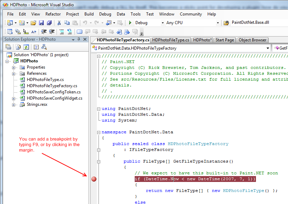Select HDPhotoFileTypeFactory.cs in Solution Explorer
This screenshot has height=204, width=288.
click(x=52, y=86)
